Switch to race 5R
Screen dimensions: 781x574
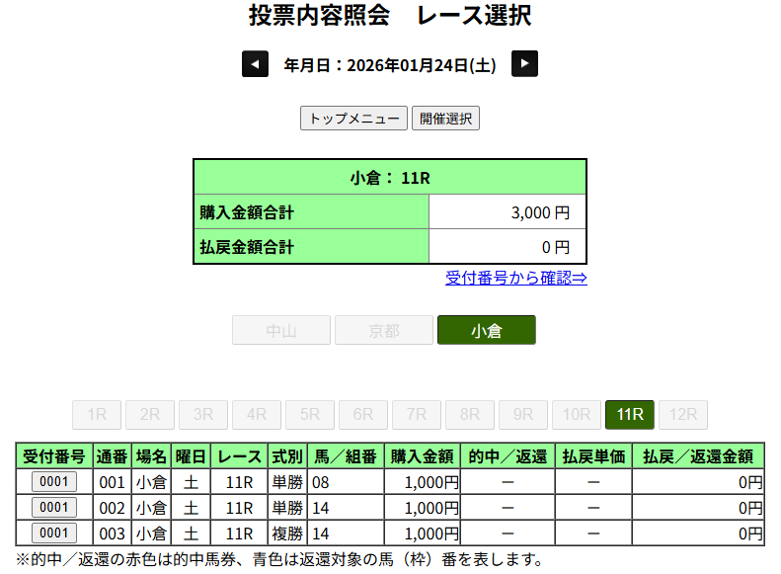310,415
